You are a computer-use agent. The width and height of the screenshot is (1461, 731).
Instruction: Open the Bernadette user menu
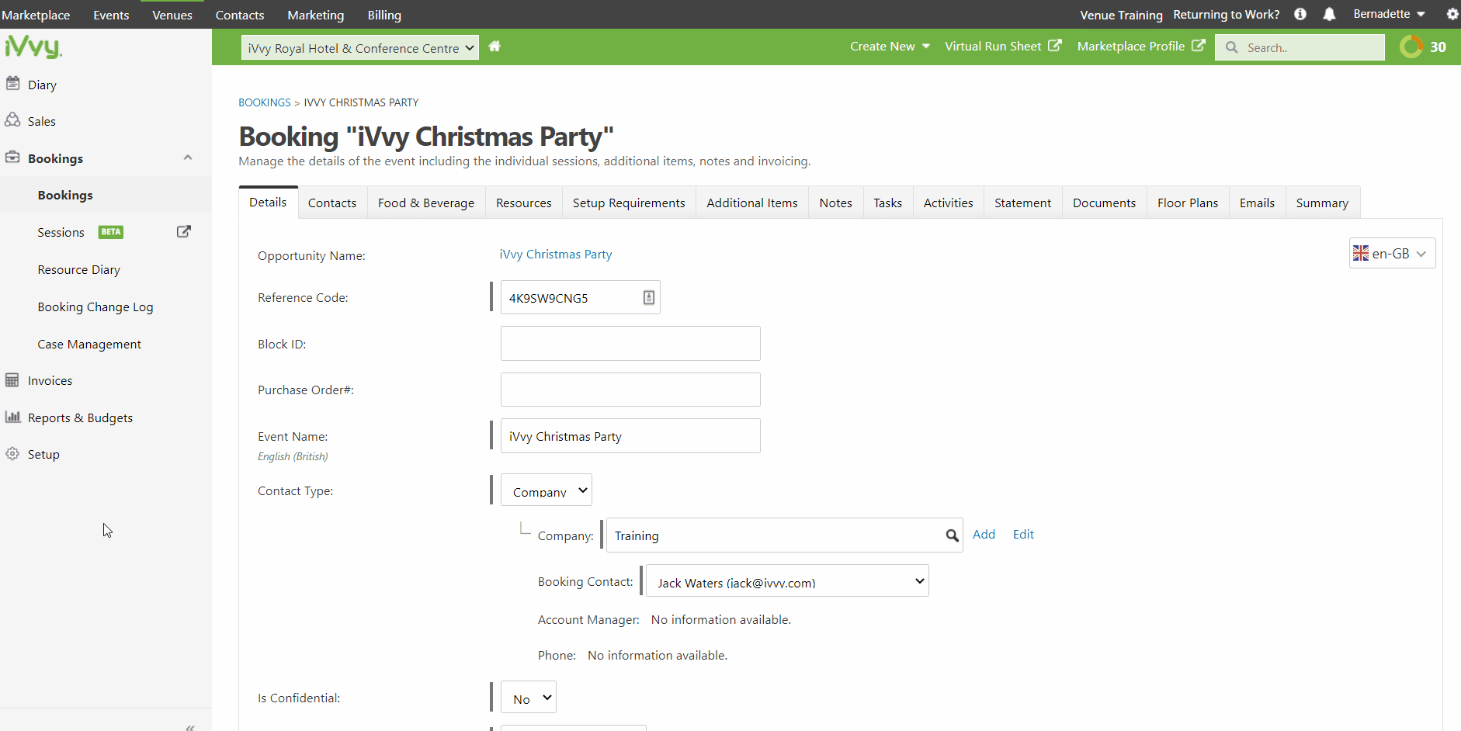pos(1389,14)
